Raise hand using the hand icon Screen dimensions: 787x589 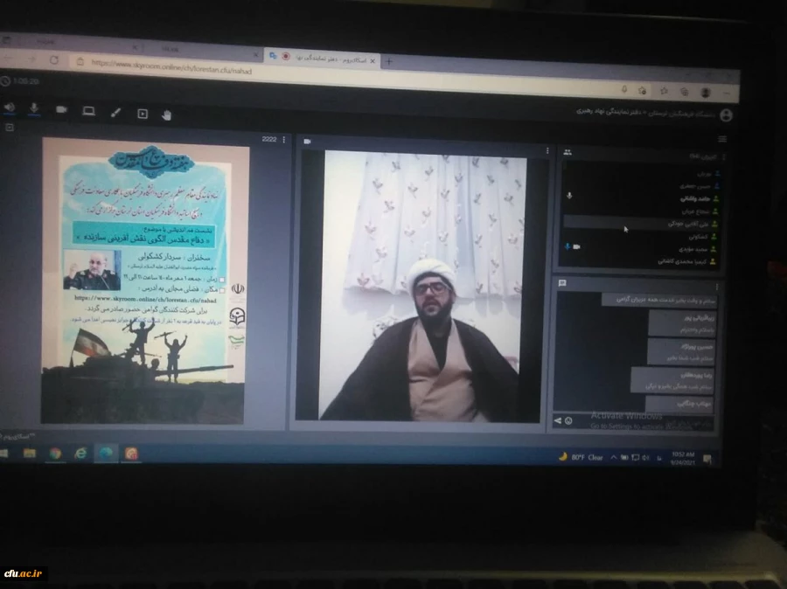166,114
